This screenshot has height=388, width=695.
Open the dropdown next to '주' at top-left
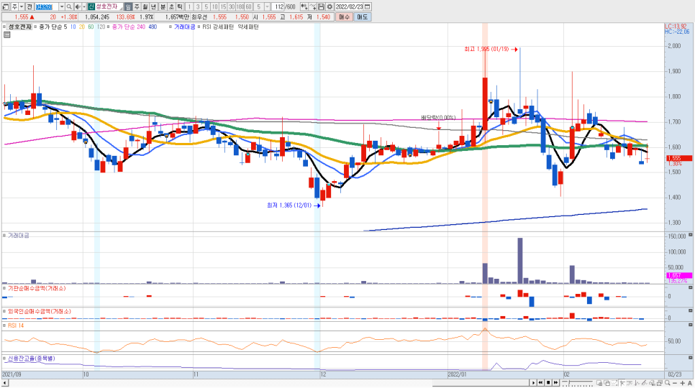(x=22, y=6)
